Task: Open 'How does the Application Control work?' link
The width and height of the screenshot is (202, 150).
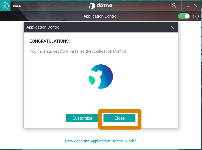Action: coord(100,141)
